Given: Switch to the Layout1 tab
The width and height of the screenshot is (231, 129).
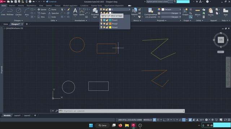Looking at the screenshot, I should coord(17,115).
